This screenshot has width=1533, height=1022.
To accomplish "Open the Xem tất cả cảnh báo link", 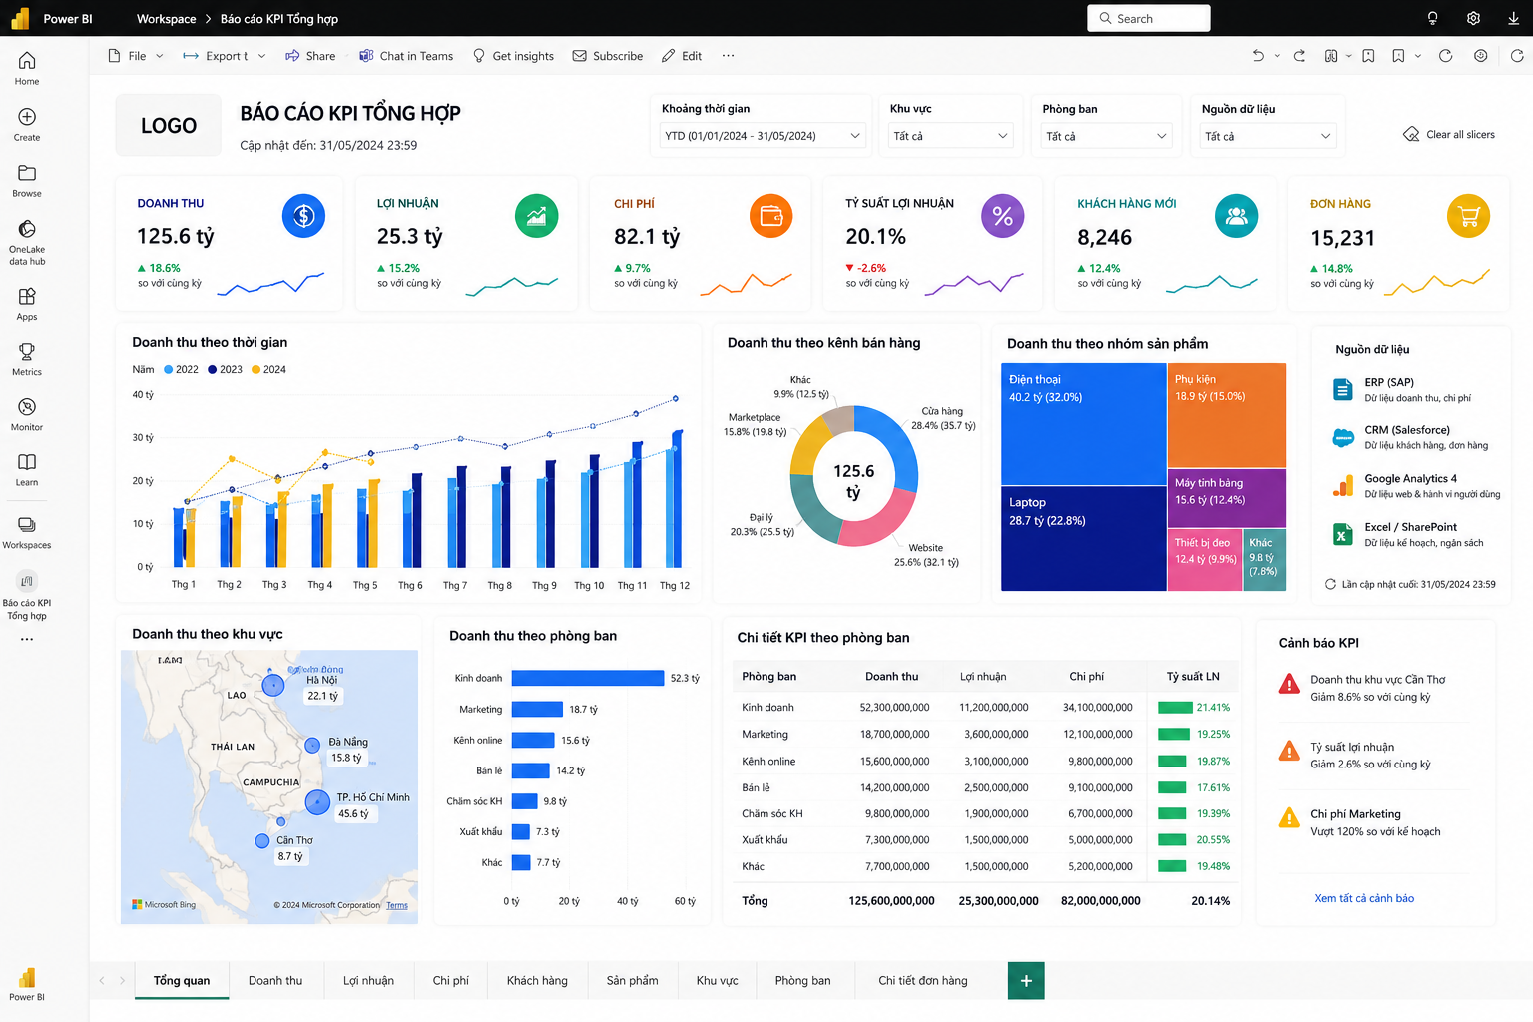I will (x=1364, y=898).
